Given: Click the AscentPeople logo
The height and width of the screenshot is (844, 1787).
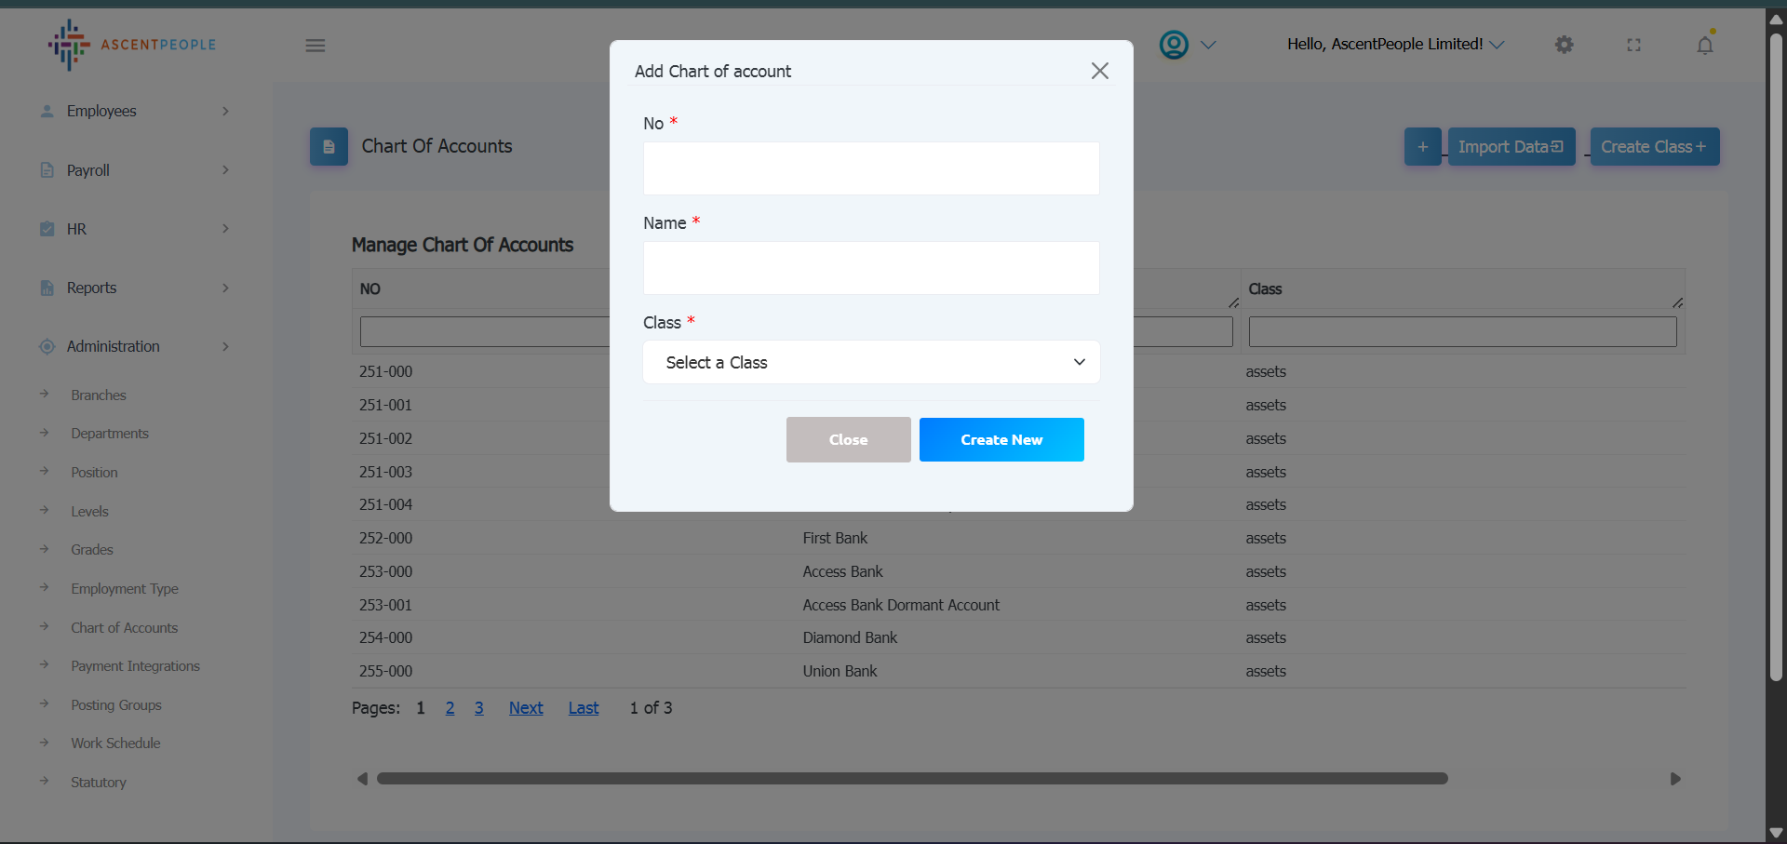Looking at the screenshot, I should [x=132, y=45].
